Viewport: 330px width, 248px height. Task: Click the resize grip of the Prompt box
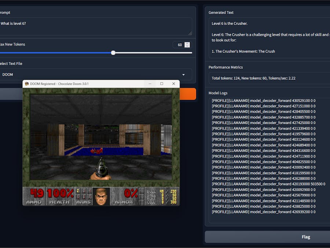(190, 33)
